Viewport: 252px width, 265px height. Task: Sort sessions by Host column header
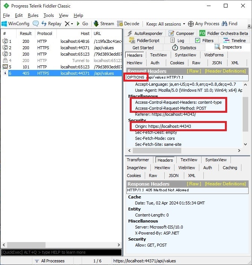pos(74,33)
